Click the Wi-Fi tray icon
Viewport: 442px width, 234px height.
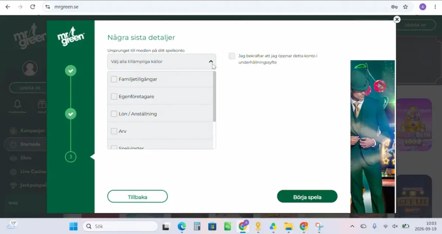pos(385,226)
